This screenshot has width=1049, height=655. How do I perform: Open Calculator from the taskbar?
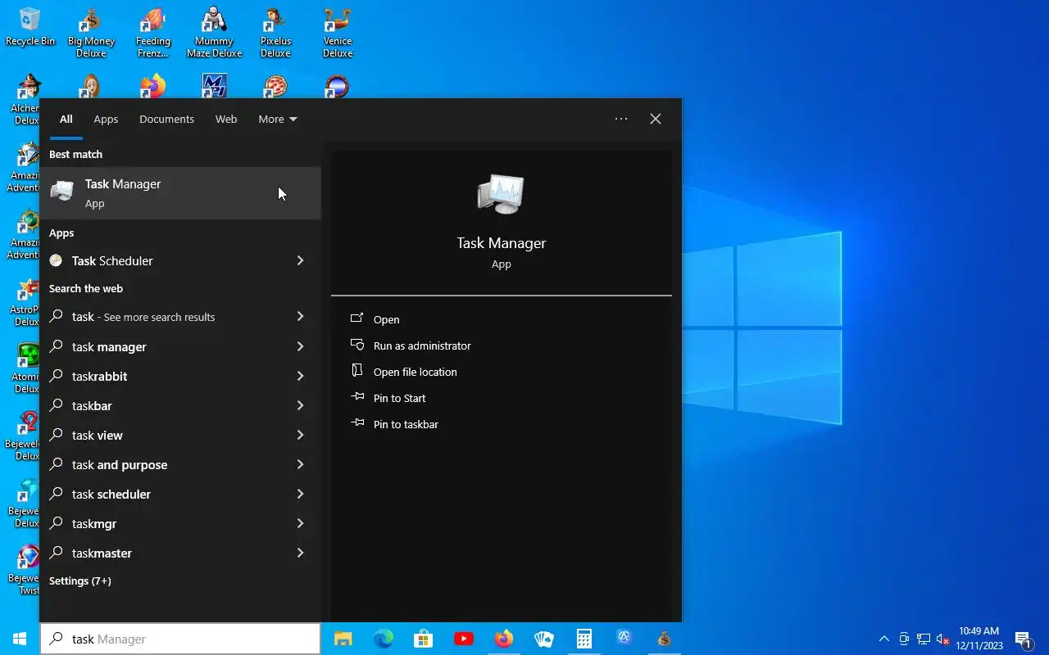tap(584, 639)
